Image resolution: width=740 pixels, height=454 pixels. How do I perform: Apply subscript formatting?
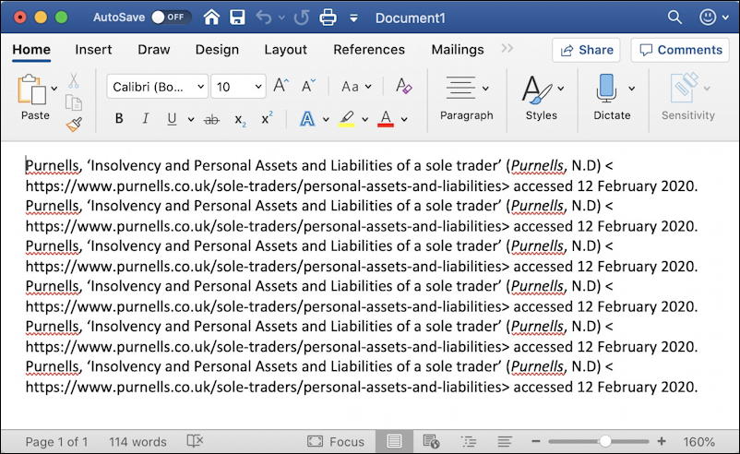click(240, 120)
